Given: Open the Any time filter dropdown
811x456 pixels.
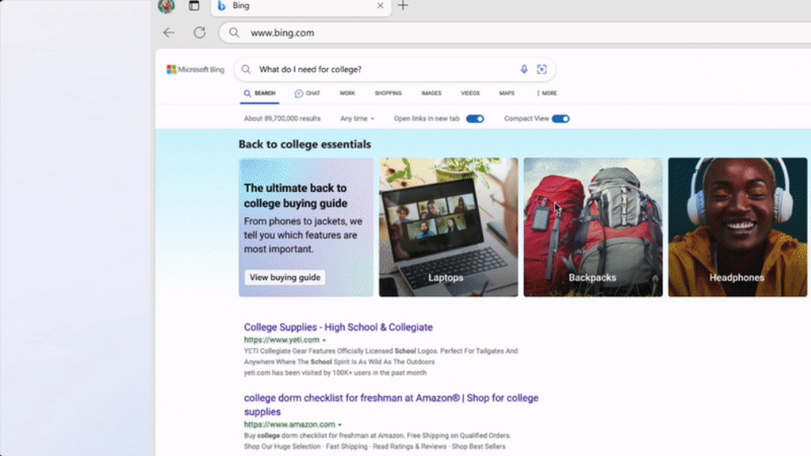Looking at the screenshot, I should [x=357, y=119].
